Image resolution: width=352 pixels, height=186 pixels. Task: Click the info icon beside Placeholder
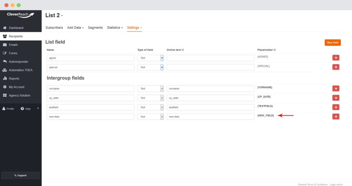[x=275, y=50]
